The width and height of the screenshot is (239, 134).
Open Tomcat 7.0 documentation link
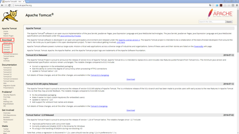click(7, 75)
